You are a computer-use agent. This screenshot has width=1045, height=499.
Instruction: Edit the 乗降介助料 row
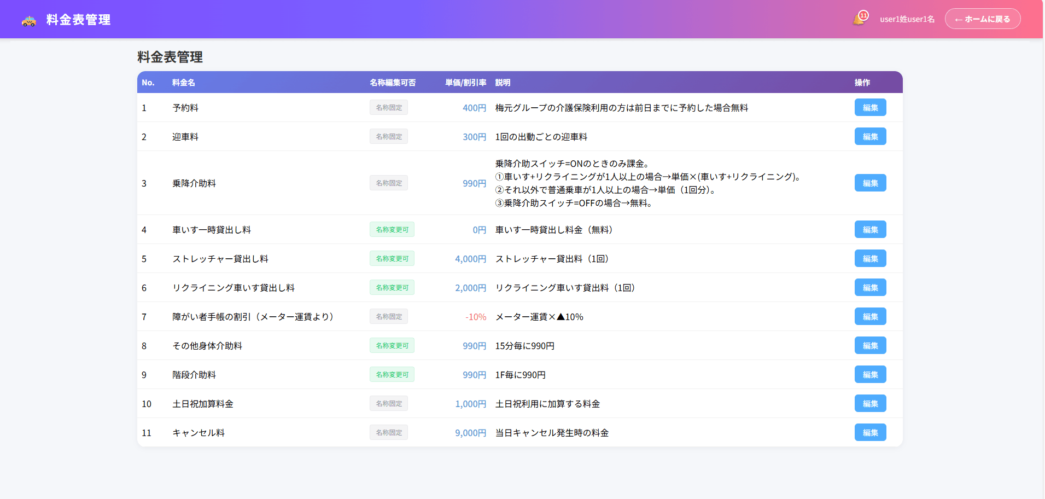[x=870, y=183]
